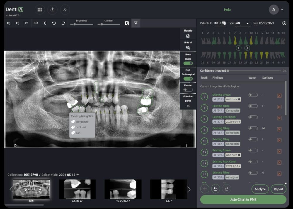The image size is (293, 209).
Task: Click the image invert icon on toolbar
Action: point(127,23)
